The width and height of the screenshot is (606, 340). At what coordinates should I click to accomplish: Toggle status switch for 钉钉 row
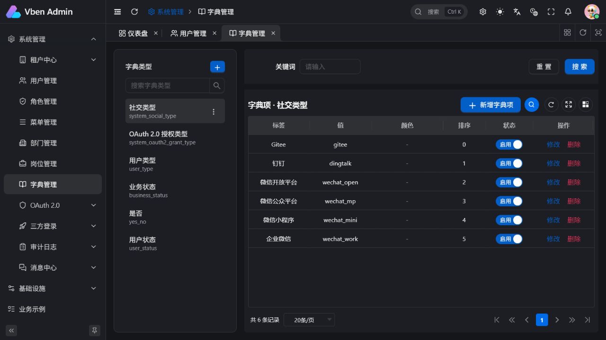click(509, 163)
